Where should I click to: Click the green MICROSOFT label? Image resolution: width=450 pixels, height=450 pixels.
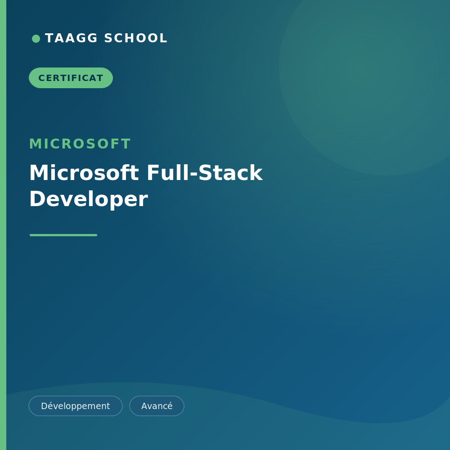[x=80, y=144]
